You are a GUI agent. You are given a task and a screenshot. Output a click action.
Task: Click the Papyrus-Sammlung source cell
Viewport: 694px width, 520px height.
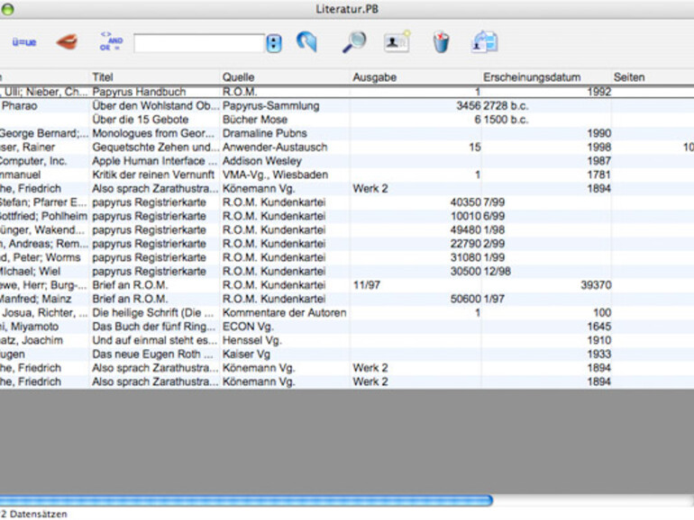[271, 105]
